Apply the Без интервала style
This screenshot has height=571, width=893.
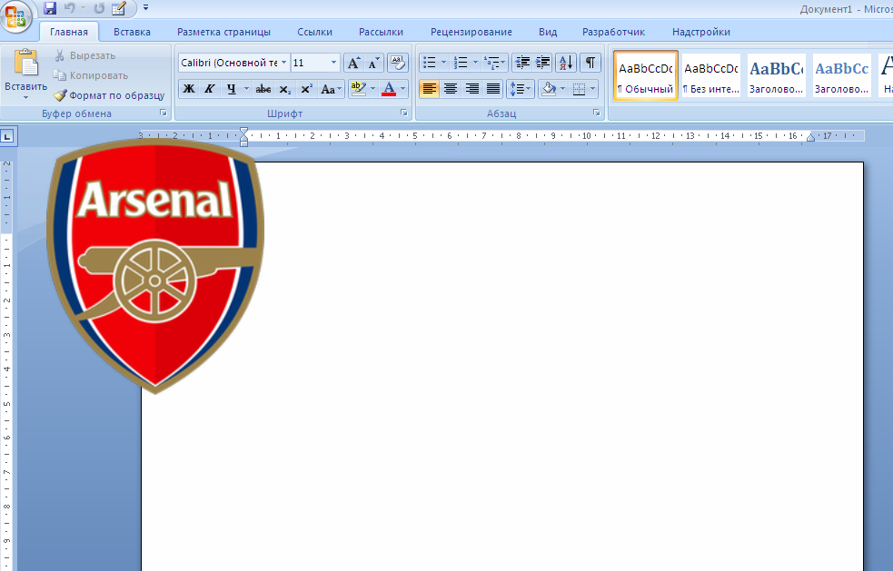point(711,75)
